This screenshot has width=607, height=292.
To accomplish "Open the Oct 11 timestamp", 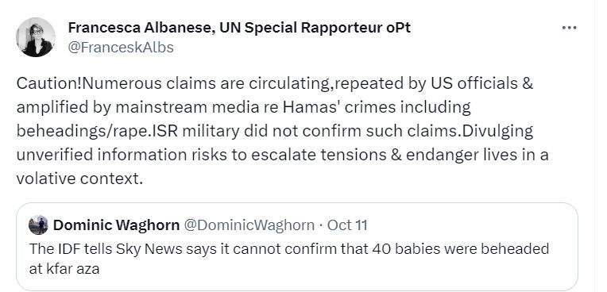I will (347, 225).
